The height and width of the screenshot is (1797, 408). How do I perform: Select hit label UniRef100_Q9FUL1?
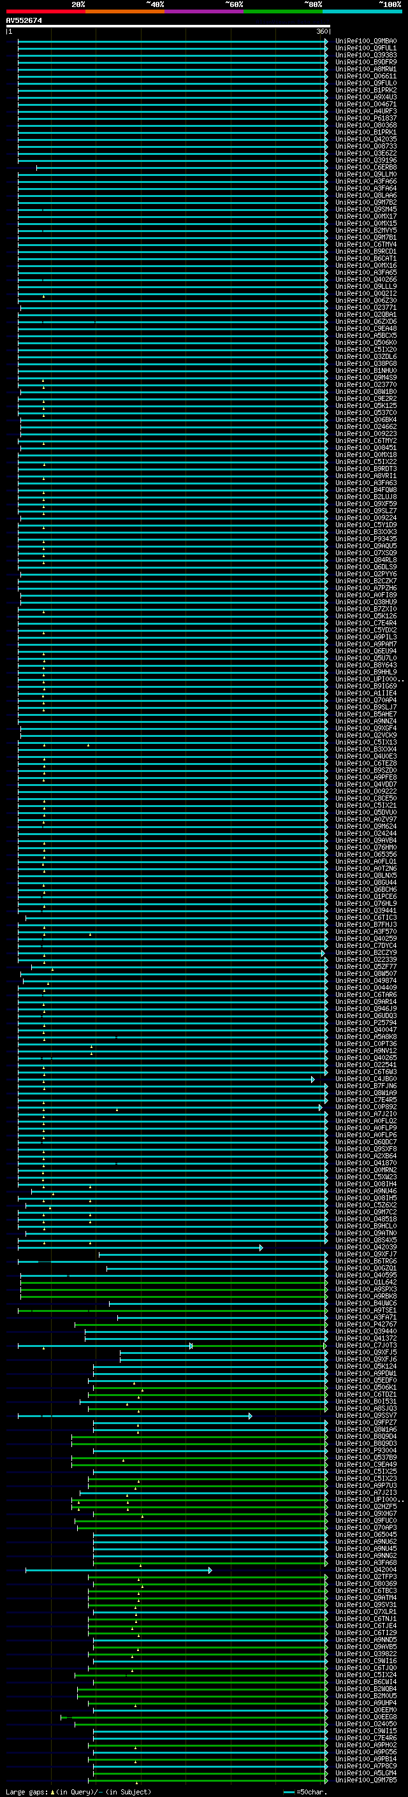[366, 48]
